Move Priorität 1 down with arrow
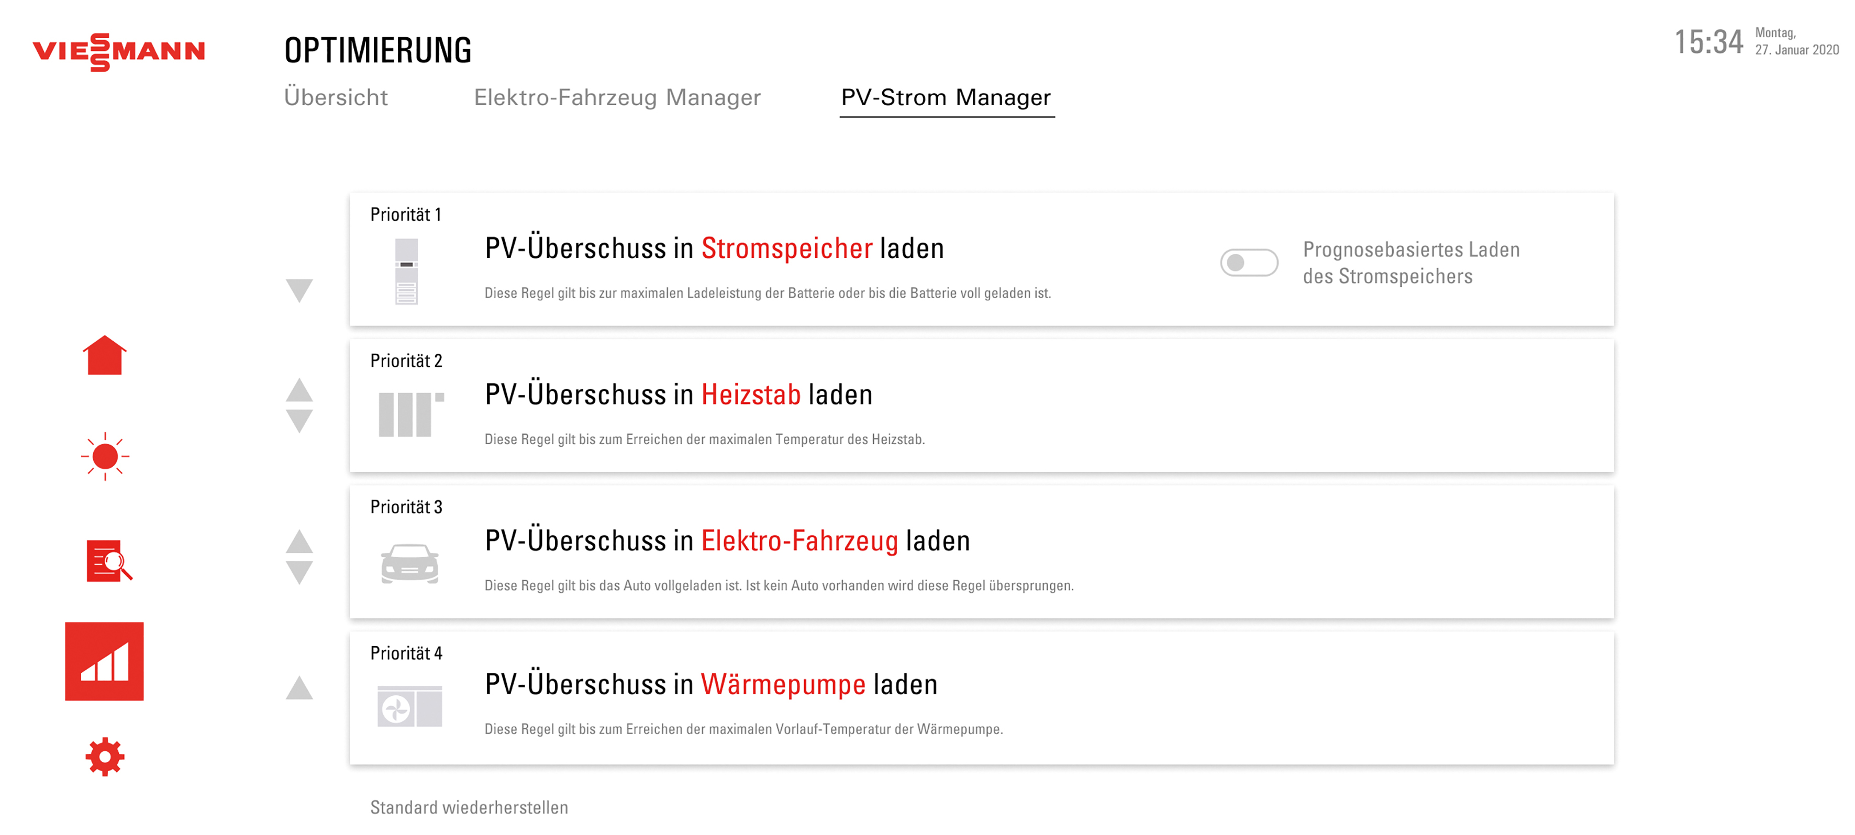Screen dimensions: 1855x835 click(299, 291)
